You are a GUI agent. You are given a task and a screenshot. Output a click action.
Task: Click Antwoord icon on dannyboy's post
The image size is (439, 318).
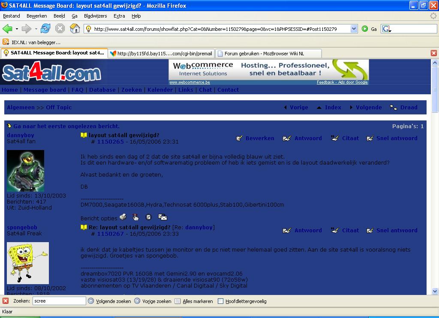point(287,138)
